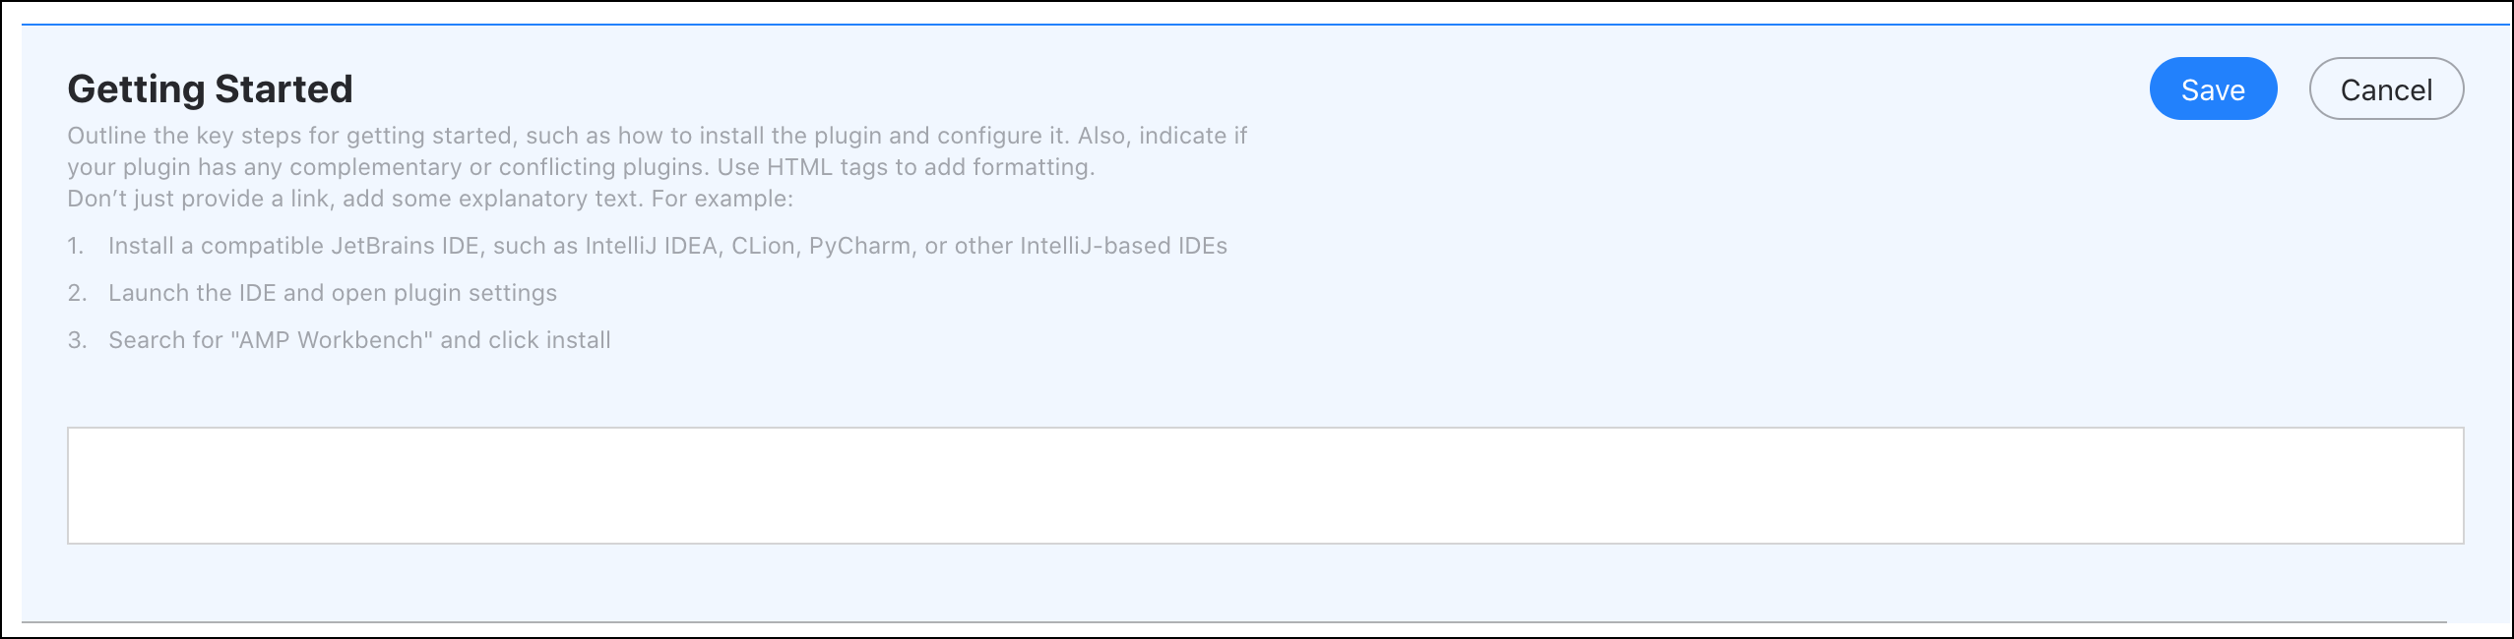Click the word 'CLion' in step one
2514x639 pixels.
click(x=763, y=246)
